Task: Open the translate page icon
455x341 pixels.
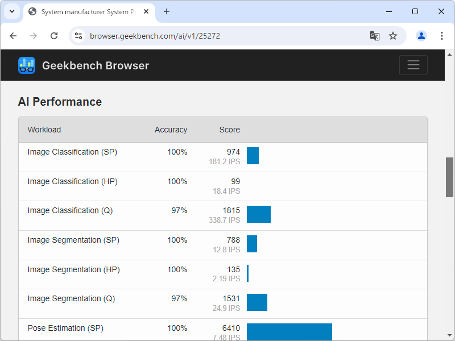Action: pyautogui.click(x=374, y=36)
